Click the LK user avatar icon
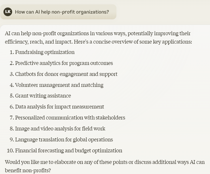The height and width of the screenshot is (174, 210). click(x=8, y=12)
